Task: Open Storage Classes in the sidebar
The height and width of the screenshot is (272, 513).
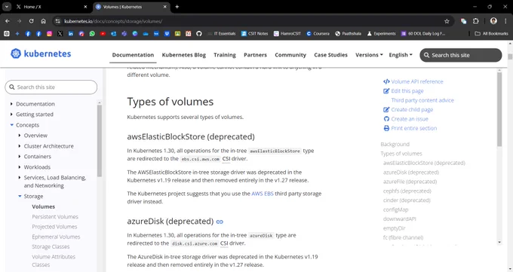Action: [51, 246]
